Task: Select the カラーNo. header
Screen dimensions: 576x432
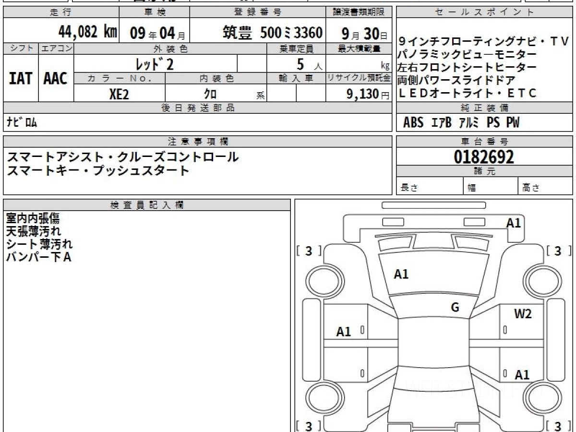Action: click(x=120, y=78)
